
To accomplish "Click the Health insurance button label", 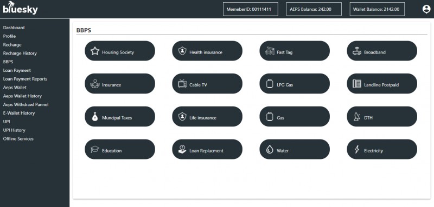I will (x=206, y=52).
